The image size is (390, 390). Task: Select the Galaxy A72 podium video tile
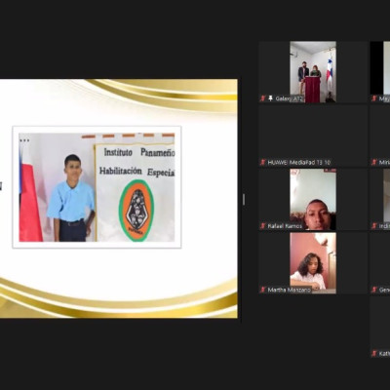click(x=313, y=72)
